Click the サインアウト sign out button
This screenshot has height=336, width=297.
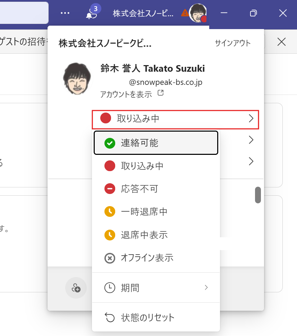pyautogui.click(x=232, y=43)
